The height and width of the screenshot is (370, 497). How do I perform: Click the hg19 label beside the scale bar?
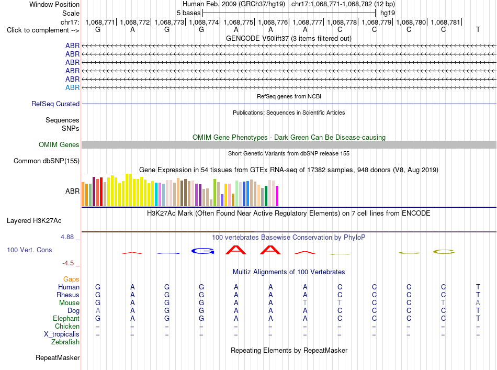pos(388,13)
